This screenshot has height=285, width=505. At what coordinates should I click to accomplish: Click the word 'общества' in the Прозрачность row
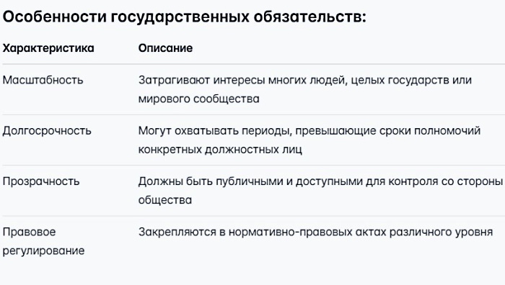click(x=165, y=200)
